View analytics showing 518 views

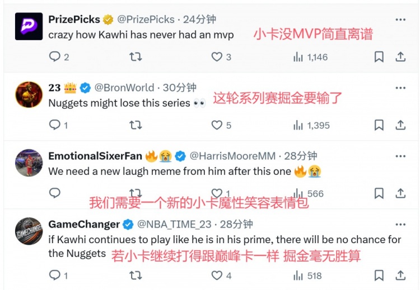tap(307, 275)
